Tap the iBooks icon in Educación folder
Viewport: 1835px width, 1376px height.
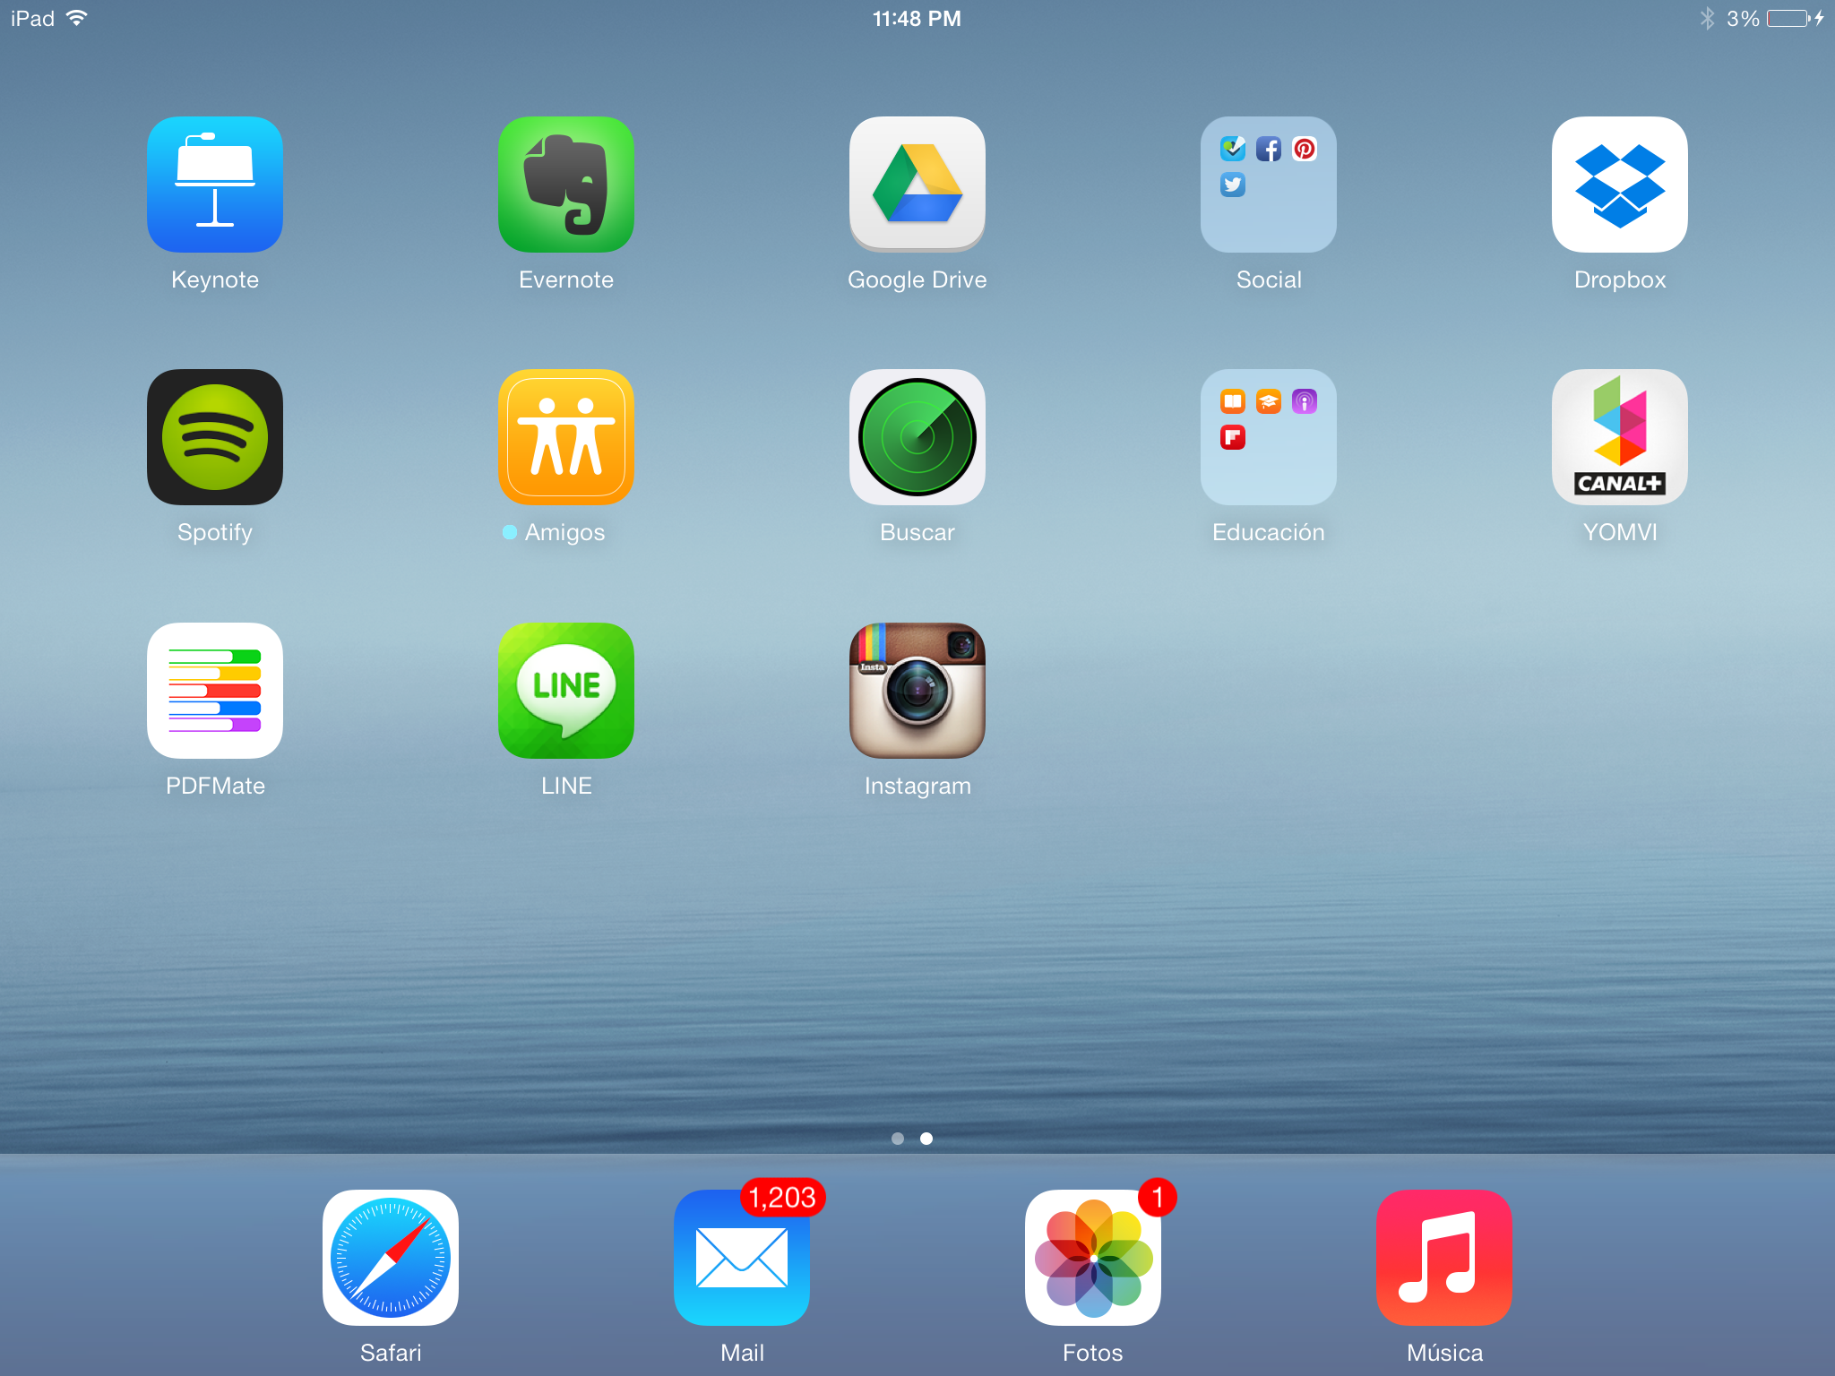[1233, 401]
